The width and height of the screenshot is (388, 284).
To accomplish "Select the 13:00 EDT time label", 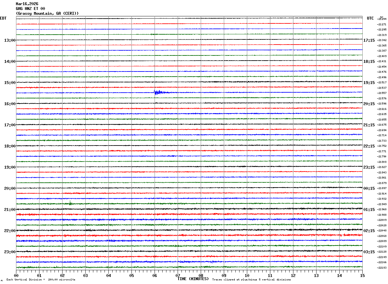I will [x=10, y=40].
